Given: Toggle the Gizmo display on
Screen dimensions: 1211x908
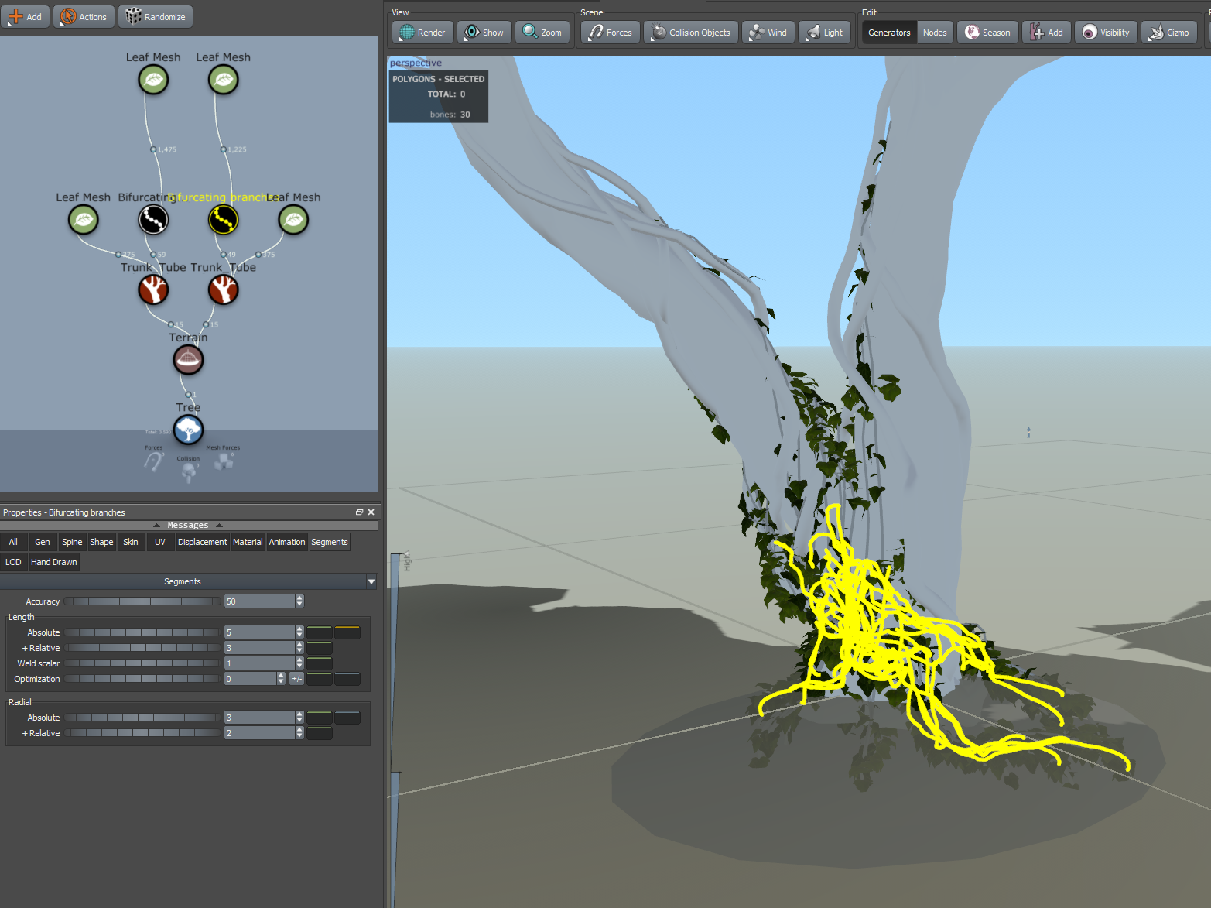Looking at the screenshot, I should [x=1169, y=32].
